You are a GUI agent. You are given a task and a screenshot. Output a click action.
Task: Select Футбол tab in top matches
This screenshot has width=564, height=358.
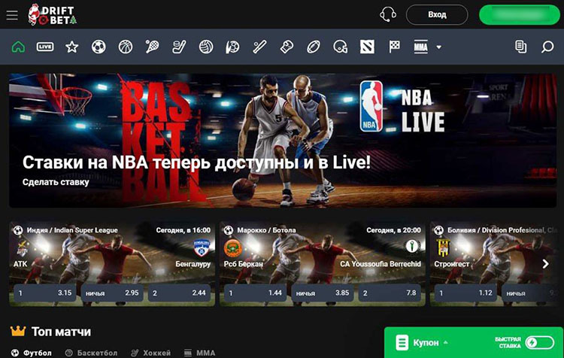[x=31, y=353]
